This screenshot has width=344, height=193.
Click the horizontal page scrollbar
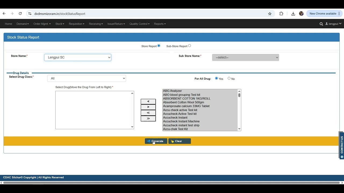(x=171, y=183)
